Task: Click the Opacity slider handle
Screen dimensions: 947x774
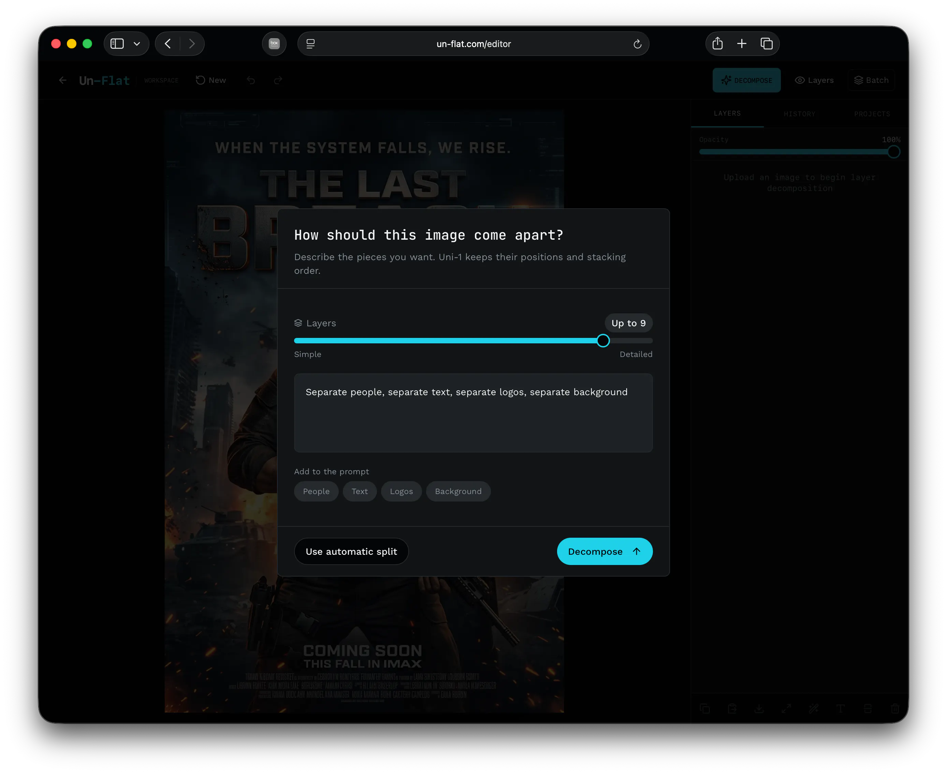Action: coord(893,152)
